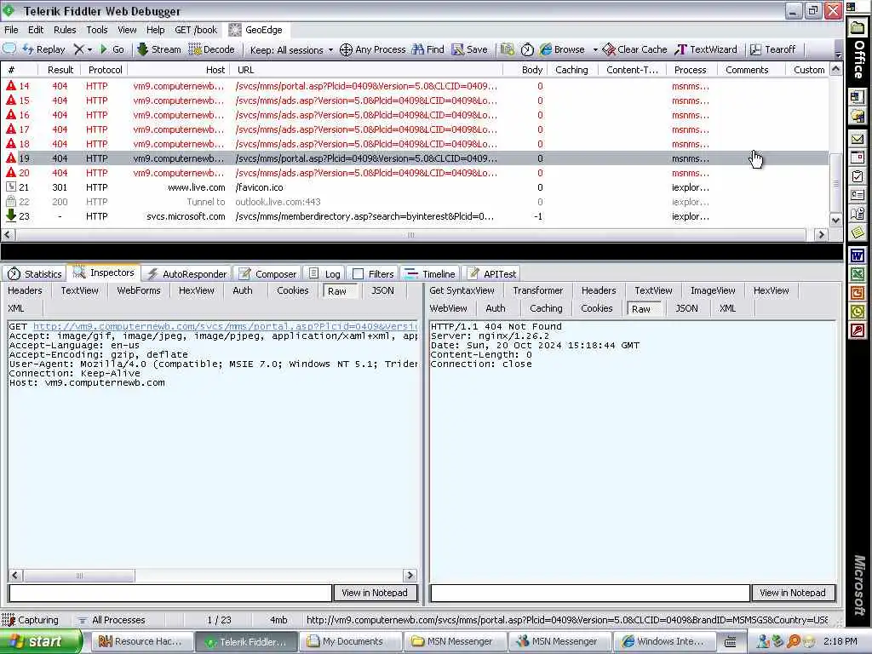Click the Start button
872x654 pixels.
[40, 642]
